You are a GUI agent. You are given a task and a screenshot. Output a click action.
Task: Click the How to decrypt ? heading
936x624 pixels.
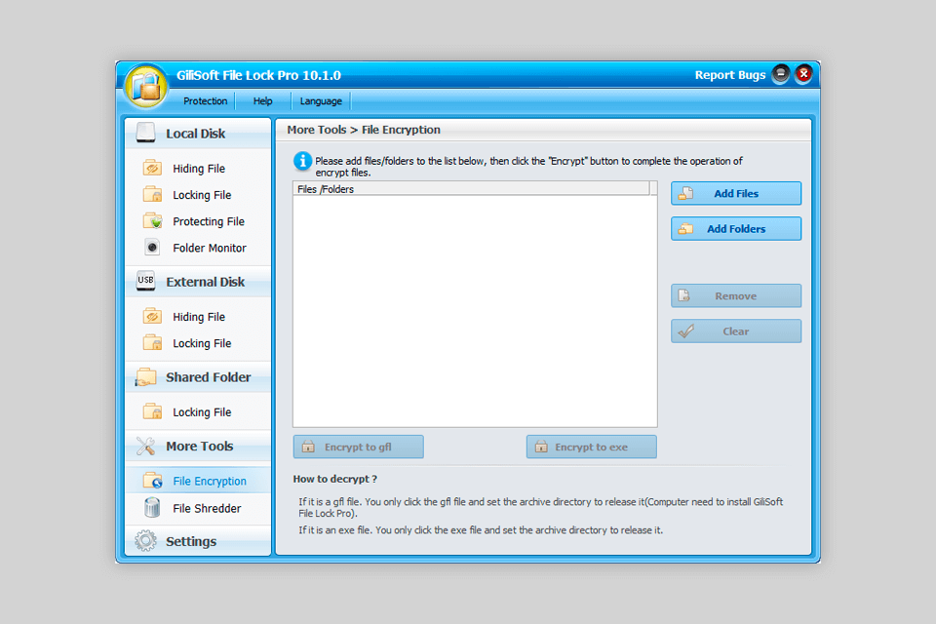pyautogui.click(x=334, y=479)
